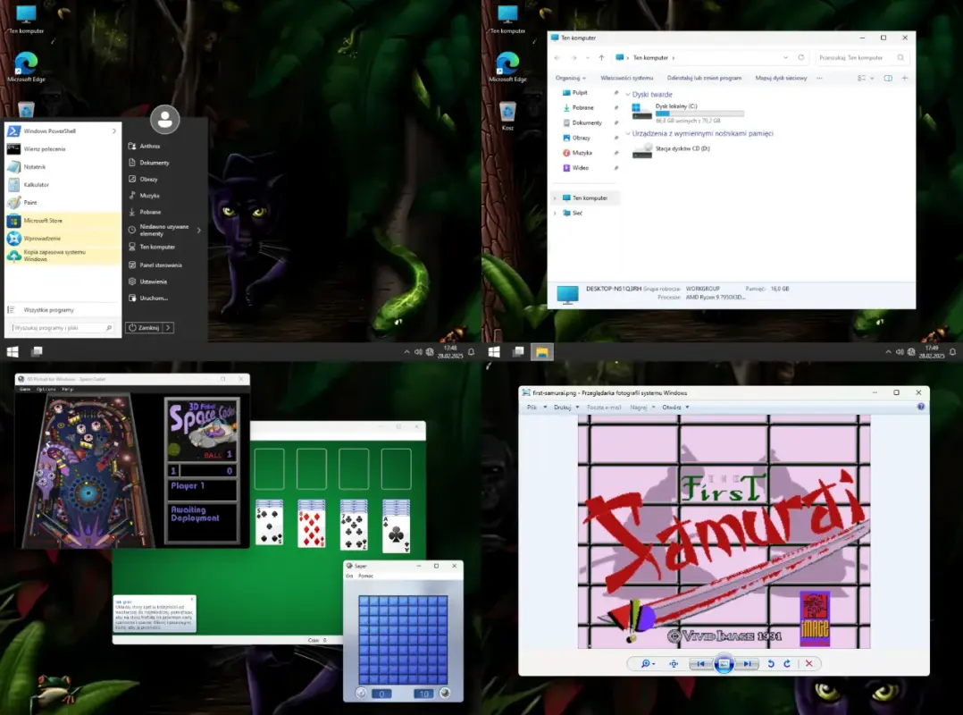
Task: Go up one level in Ten komputer explorer
Action: (x=601, y=58)
